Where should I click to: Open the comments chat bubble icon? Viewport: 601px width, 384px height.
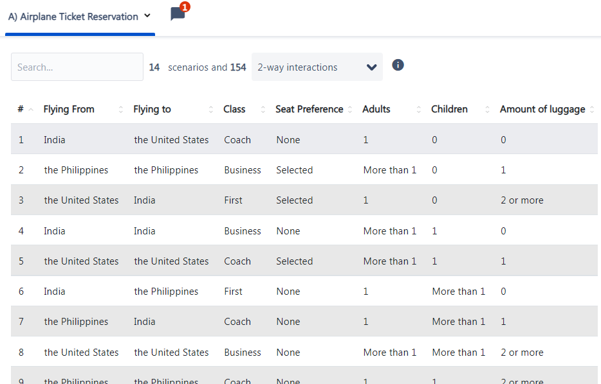tap(178, 13)
